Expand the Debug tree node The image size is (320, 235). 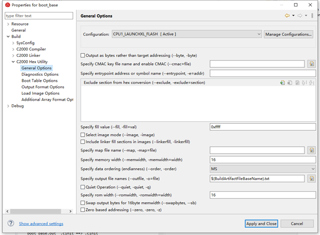[x=7, y=106]
